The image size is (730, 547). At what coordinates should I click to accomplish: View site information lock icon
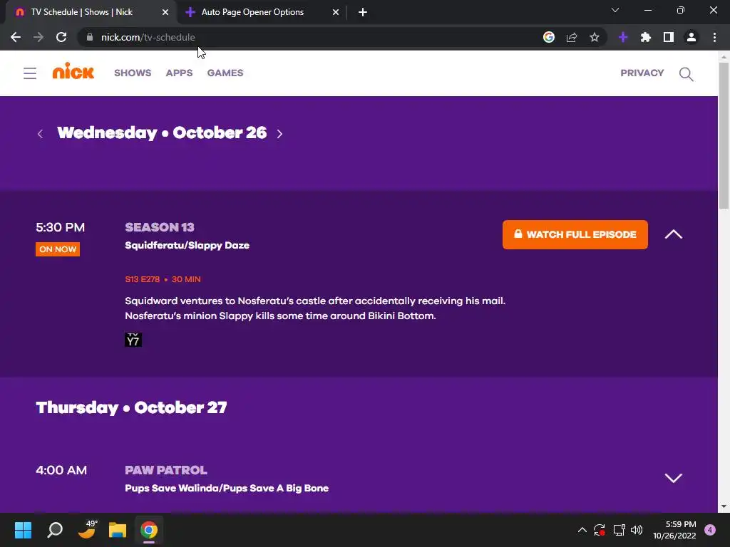(x=90, y=37)
